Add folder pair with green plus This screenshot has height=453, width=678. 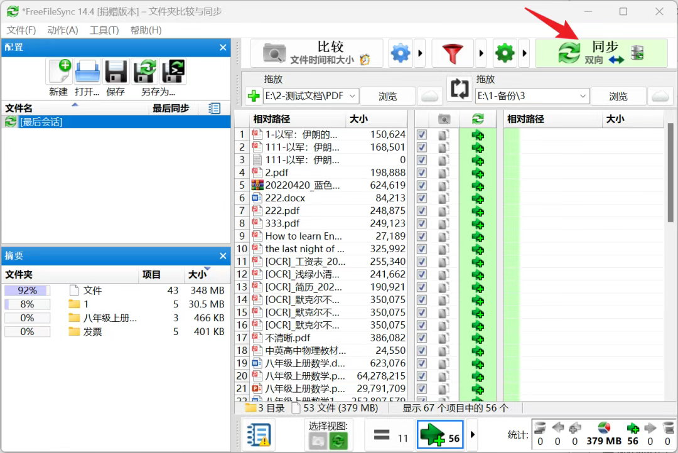[x=254, y=96]
